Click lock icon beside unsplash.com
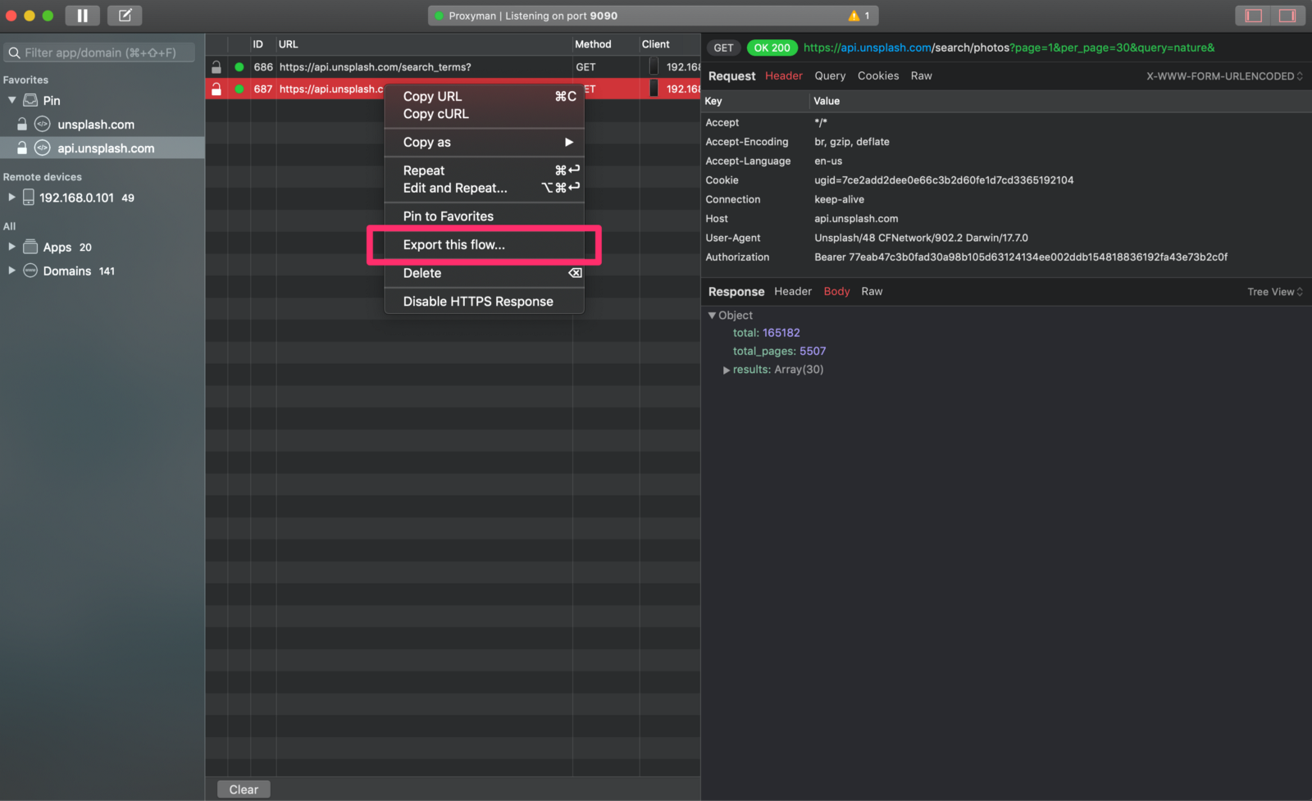Viewport: 1312px width, 801px height. [x=22, y=124]
